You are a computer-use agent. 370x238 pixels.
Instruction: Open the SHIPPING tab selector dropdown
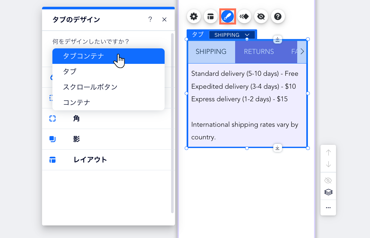pos(232,35)
